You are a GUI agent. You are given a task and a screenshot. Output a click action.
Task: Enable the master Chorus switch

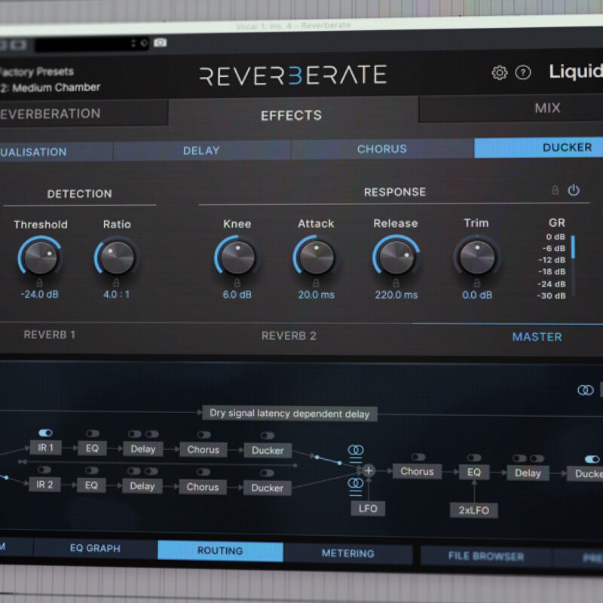coord(418,457)
